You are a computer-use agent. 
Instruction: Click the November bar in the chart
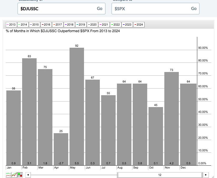(171, 119)
